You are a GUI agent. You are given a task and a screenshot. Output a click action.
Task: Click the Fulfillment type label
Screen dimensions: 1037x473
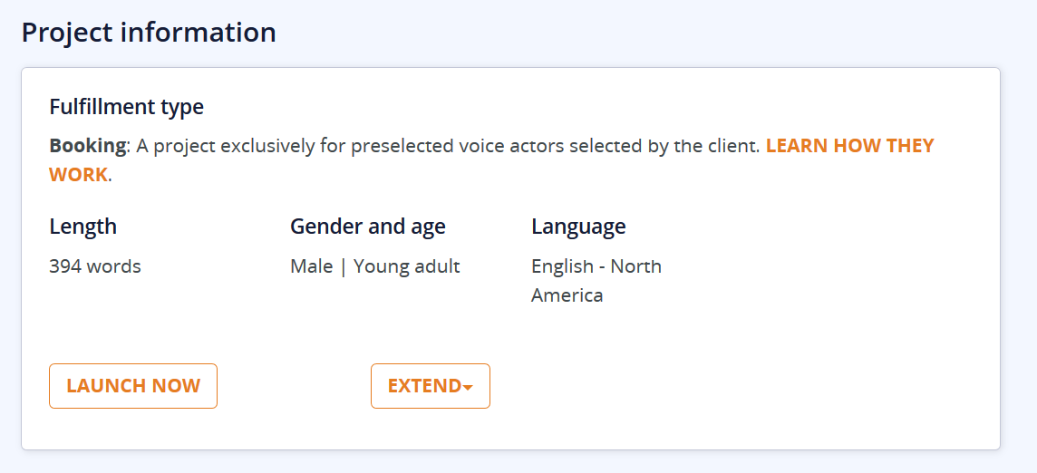click(x=126, y=107)
